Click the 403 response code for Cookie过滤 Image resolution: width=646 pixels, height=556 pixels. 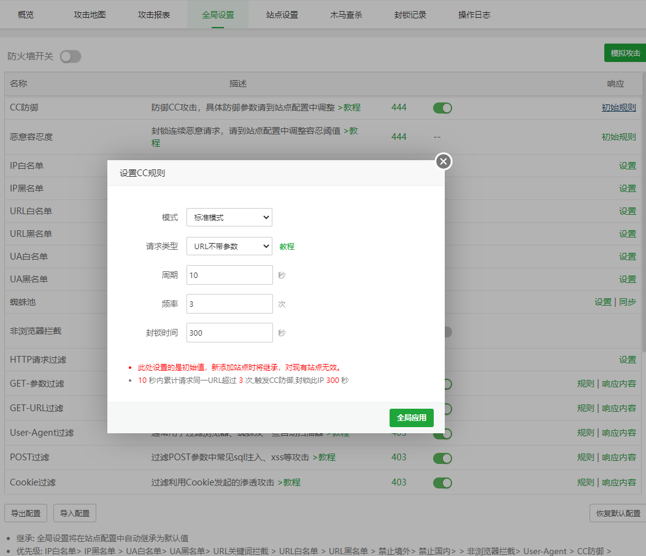pyautogui.click(x=399, y=482)
